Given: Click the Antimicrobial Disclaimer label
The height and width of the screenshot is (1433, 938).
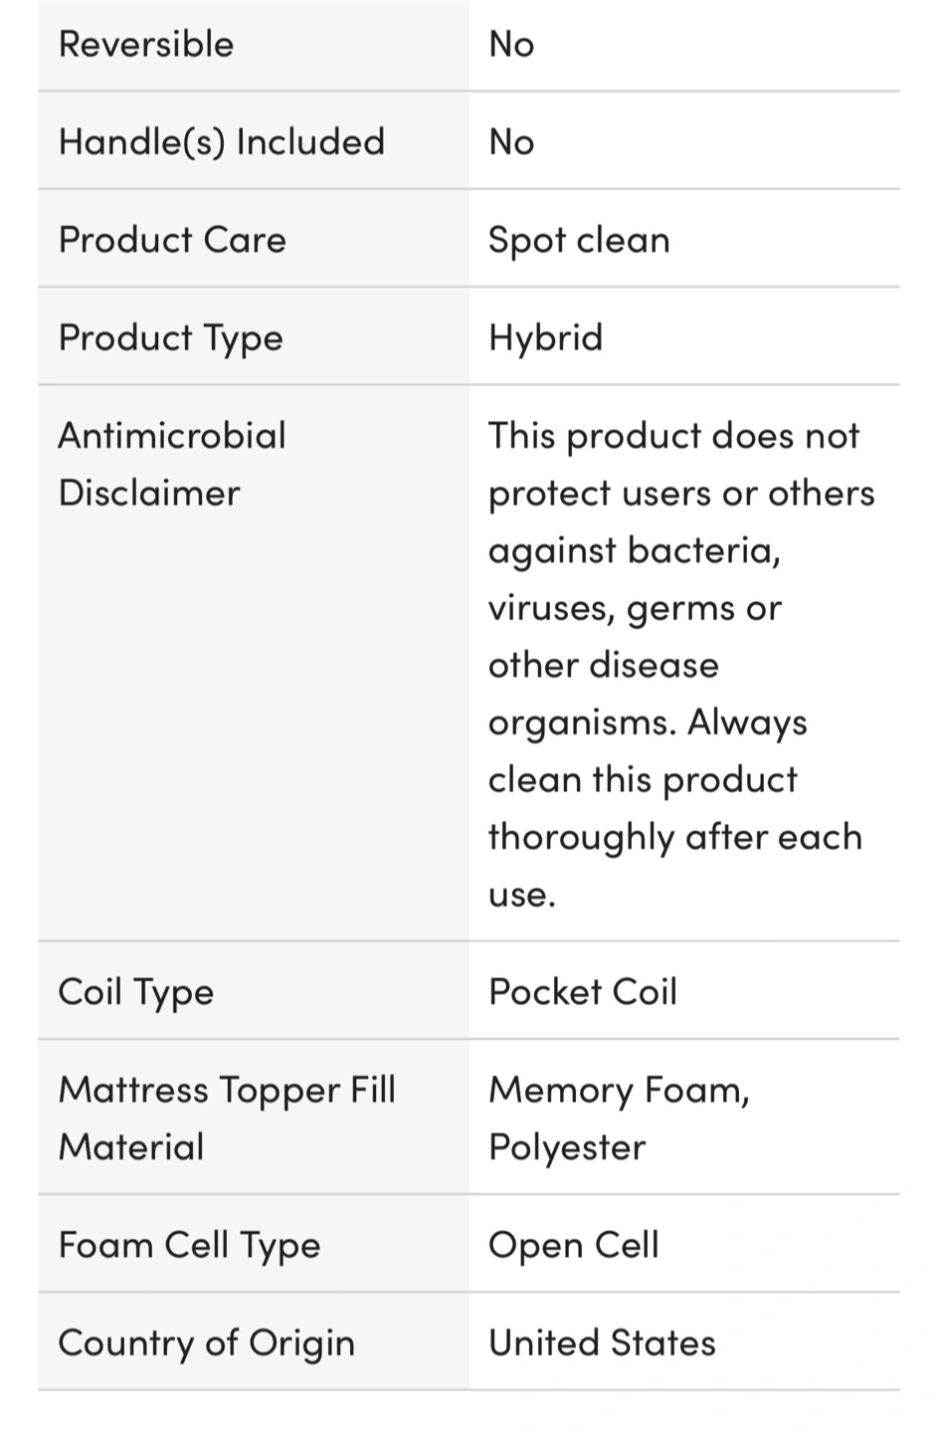Looking at the screenshot, I should pos(171,464).
